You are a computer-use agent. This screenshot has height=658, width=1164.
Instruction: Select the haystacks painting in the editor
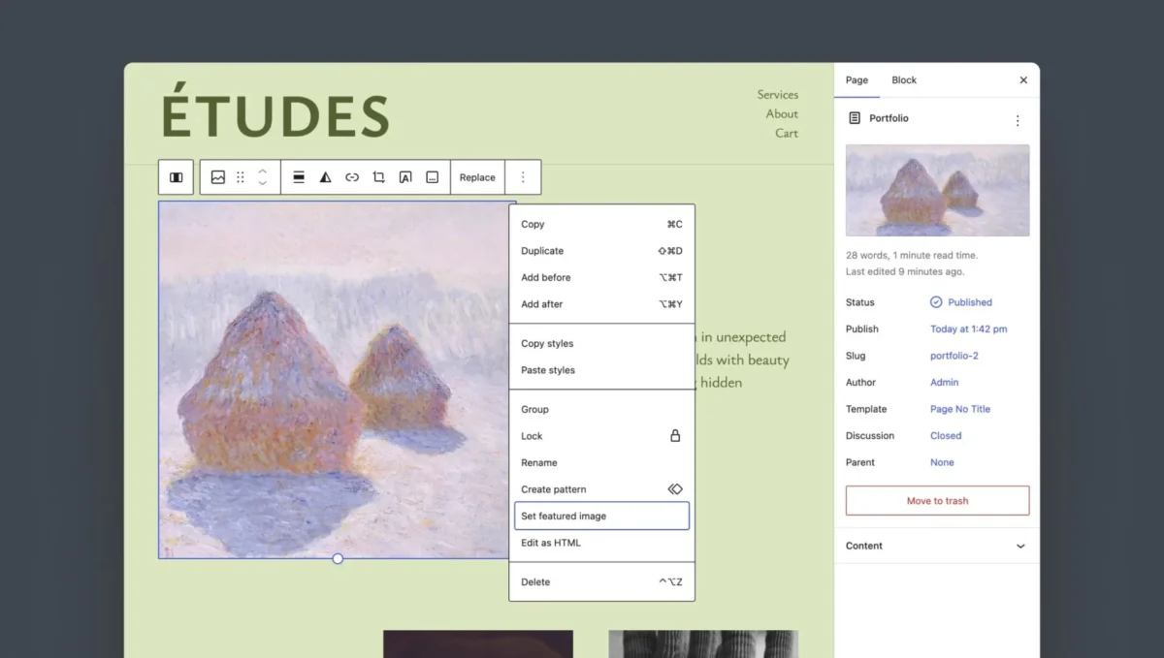tap(338, 380)
